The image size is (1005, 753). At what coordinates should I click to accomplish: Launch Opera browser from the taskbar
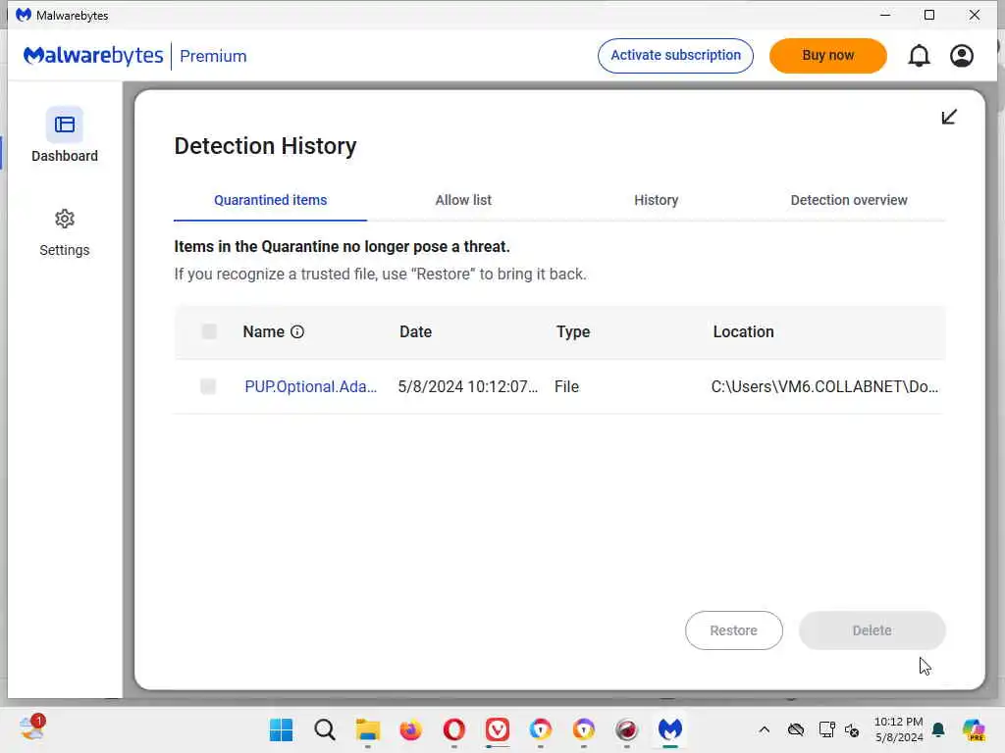point(453,729)
